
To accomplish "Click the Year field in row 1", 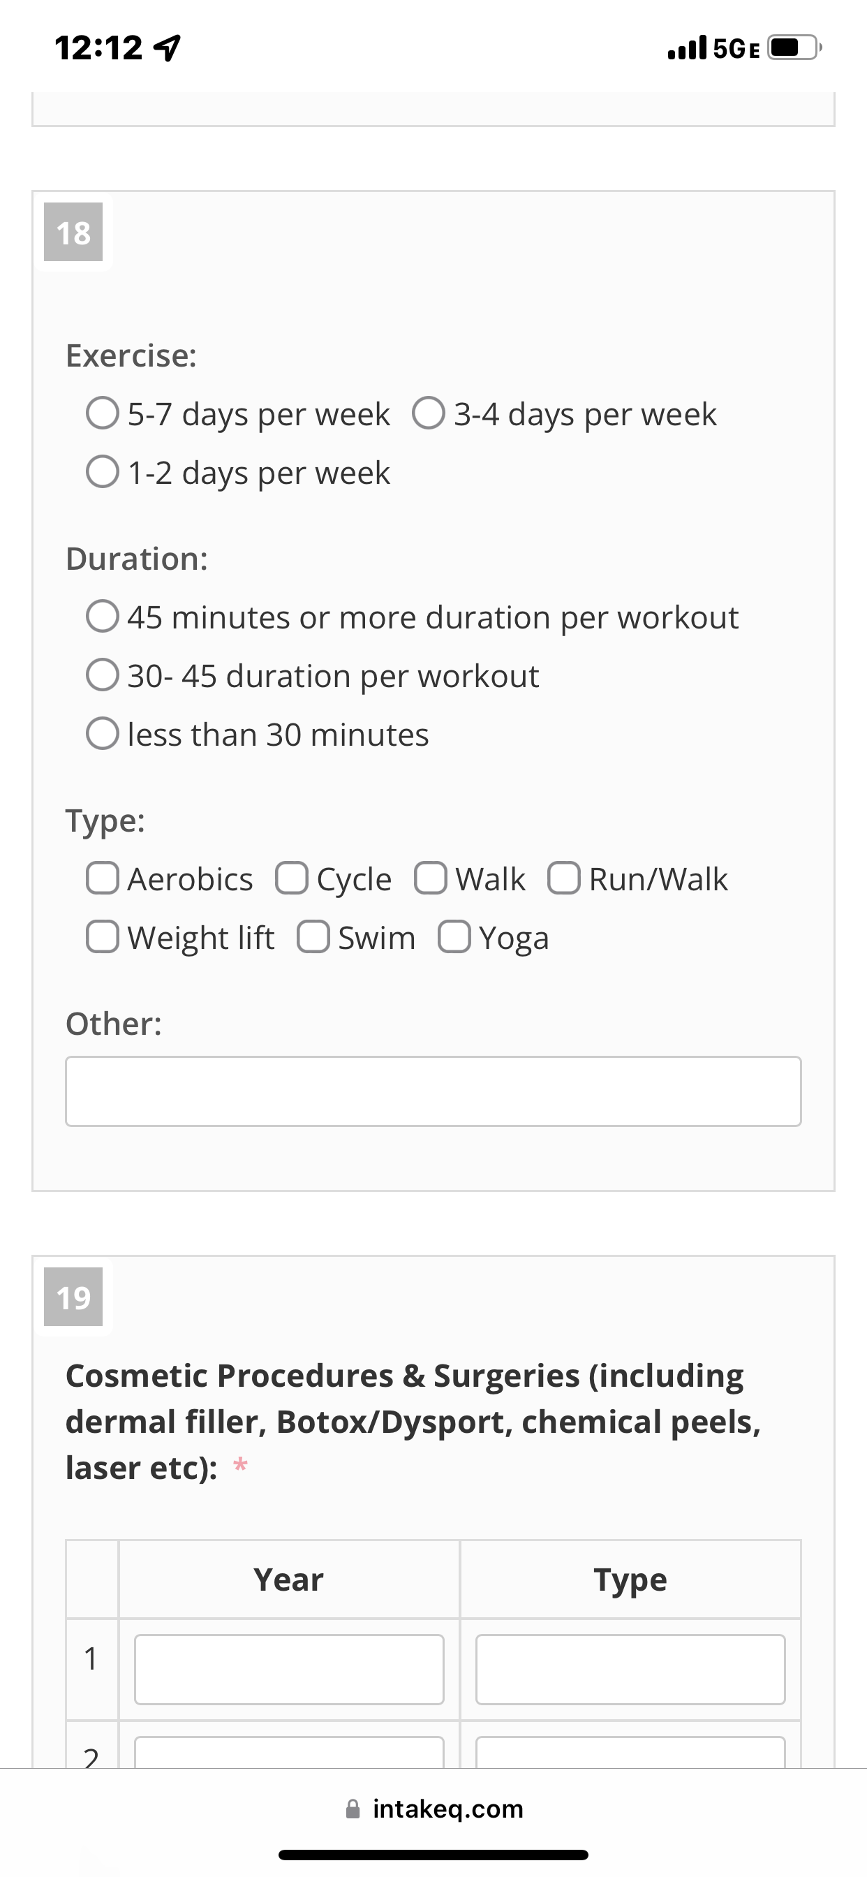I will pos(289,1670).
